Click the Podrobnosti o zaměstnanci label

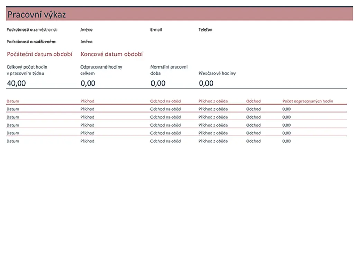click(32, 30)
